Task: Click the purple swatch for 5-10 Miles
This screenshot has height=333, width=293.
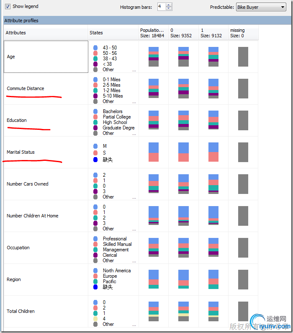Action: [95, 96]
